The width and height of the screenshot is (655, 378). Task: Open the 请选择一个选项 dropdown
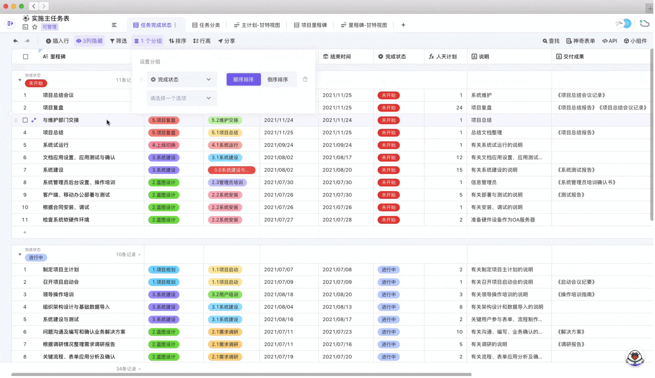[x=181, y=98]
